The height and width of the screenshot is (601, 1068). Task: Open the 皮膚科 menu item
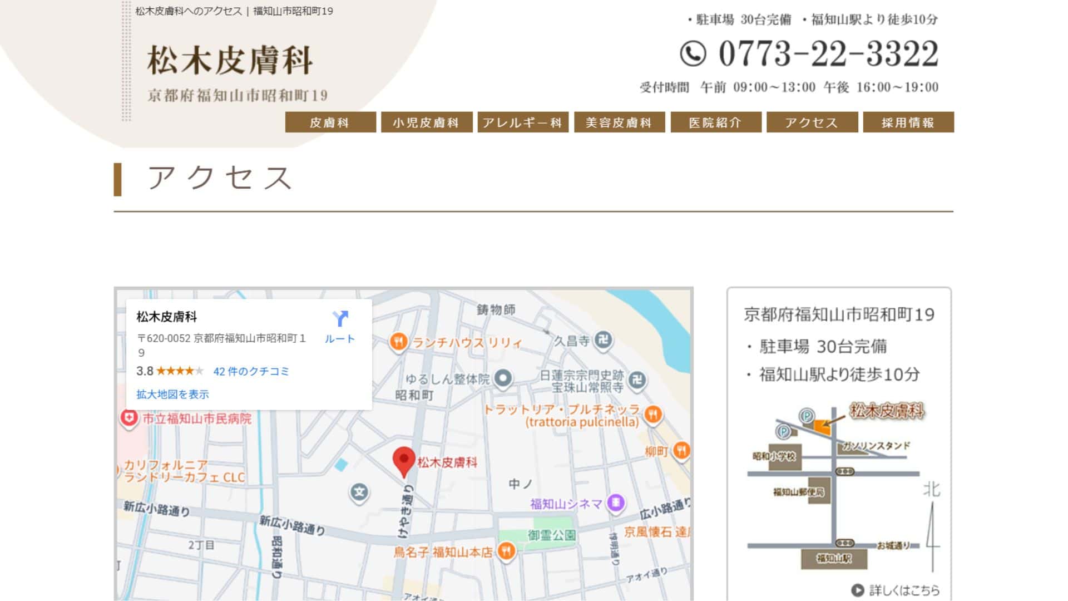330,122
